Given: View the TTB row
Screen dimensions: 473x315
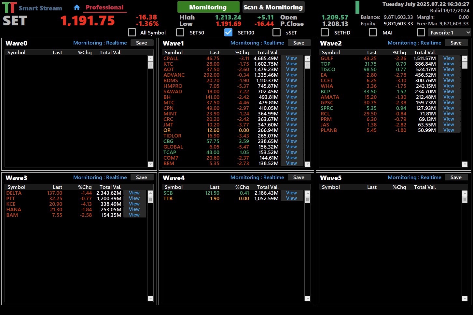Looking at the screenshot, I should (x=292, y=199).
